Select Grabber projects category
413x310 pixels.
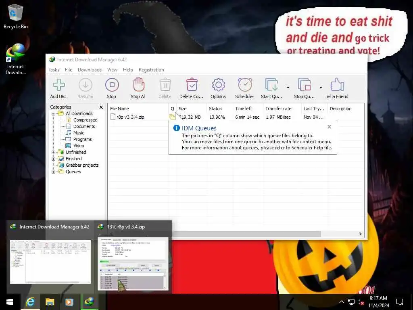(82, 165)
